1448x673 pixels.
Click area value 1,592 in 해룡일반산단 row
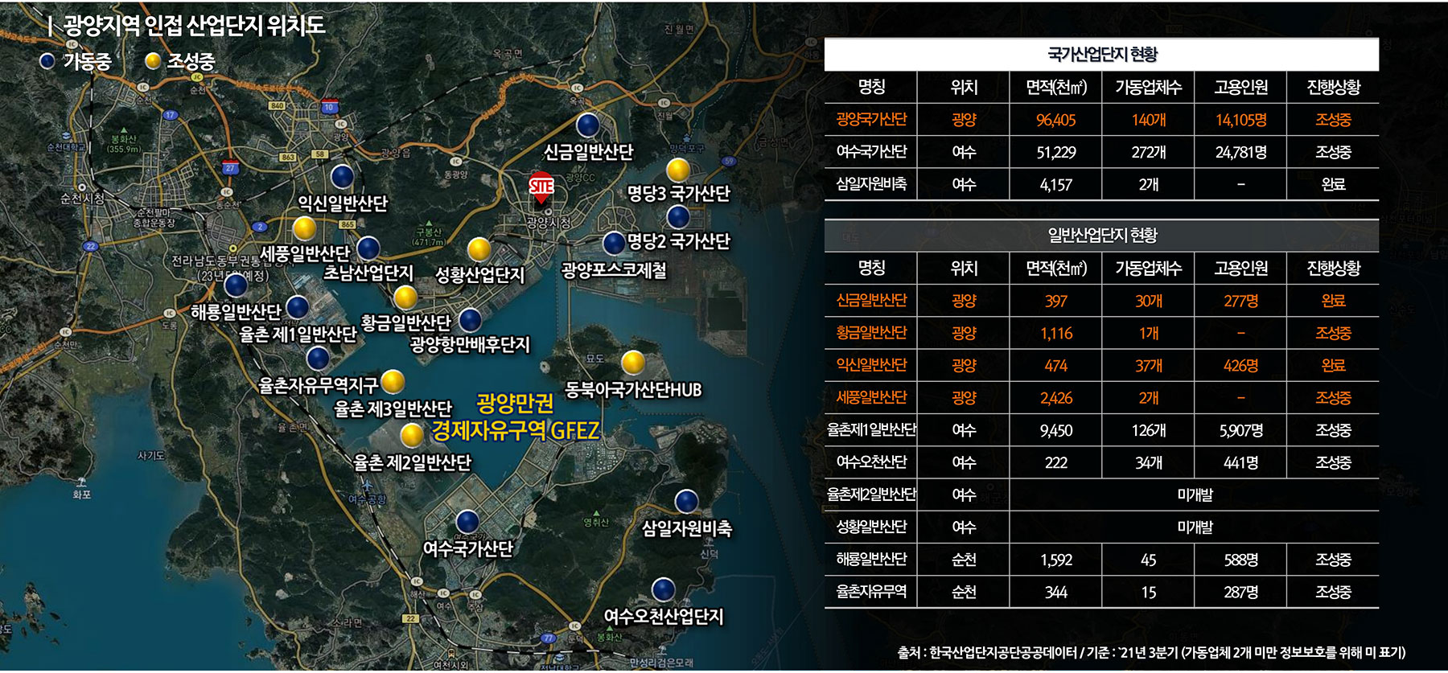pos(1056,560)
